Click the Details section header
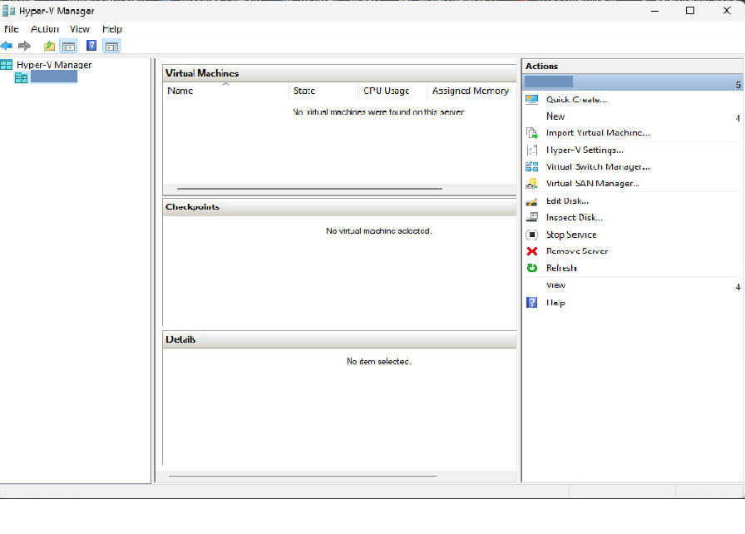Screen dimensions: 745x534 pyautogui.click(x=339, y=339)
